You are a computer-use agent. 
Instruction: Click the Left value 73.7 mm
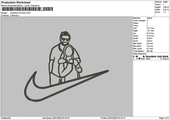150,28
